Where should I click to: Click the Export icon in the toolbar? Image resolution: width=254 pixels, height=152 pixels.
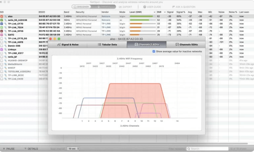pyautogui.click(x=120, y=7)
